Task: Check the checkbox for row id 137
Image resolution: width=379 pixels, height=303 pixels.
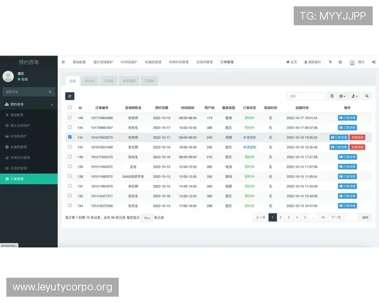Action: (x=70, y=186)
